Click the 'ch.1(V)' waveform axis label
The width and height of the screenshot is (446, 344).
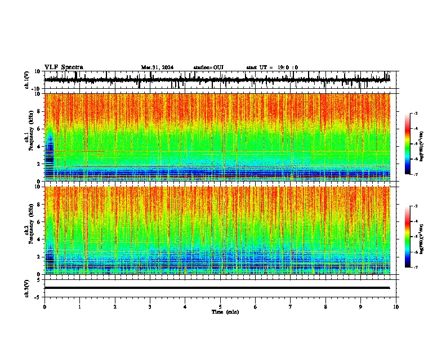click(x=26, y=80)
